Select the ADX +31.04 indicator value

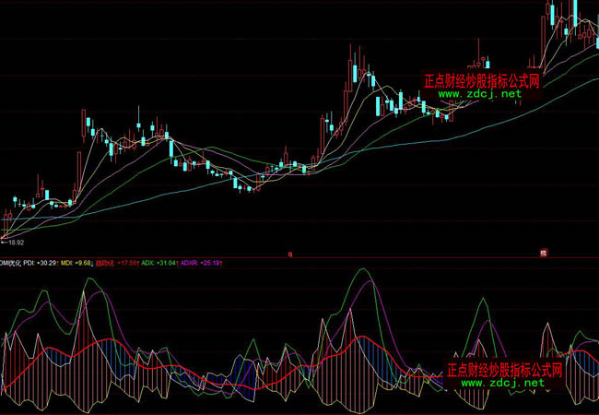tap(165, 263)
